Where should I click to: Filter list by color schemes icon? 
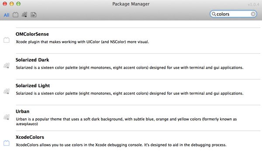click(24, 15)
